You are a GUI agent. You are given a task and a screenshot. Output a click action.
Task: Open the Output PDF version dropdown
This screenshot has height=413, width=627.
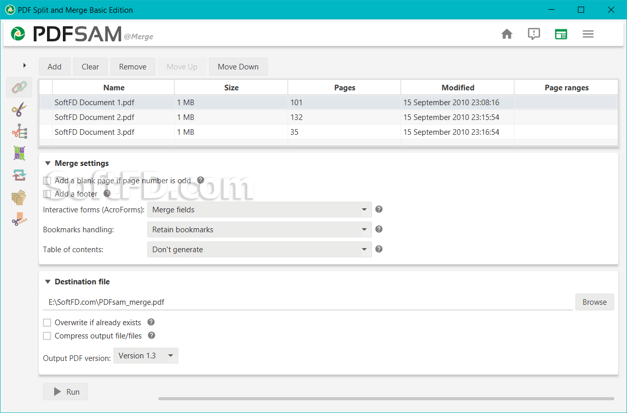[x=146, y=356]
